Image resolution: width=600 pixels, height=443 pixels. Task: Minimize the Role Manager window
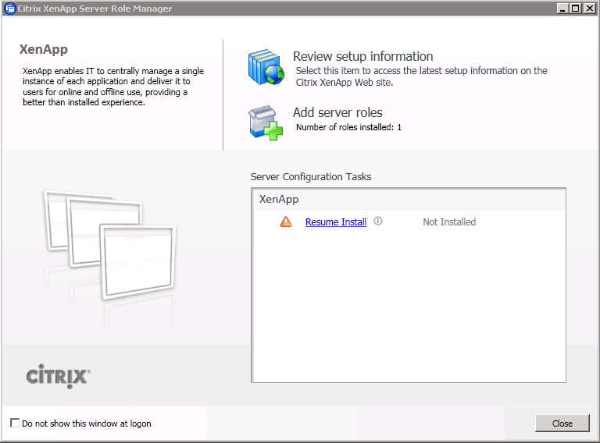pos(562,9)
